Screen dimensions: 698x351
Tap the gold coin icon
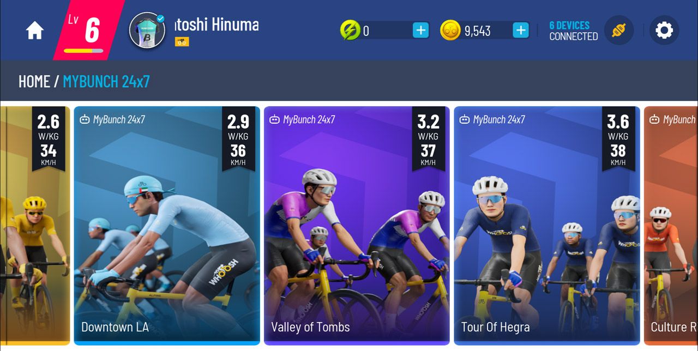pos(450,31)
